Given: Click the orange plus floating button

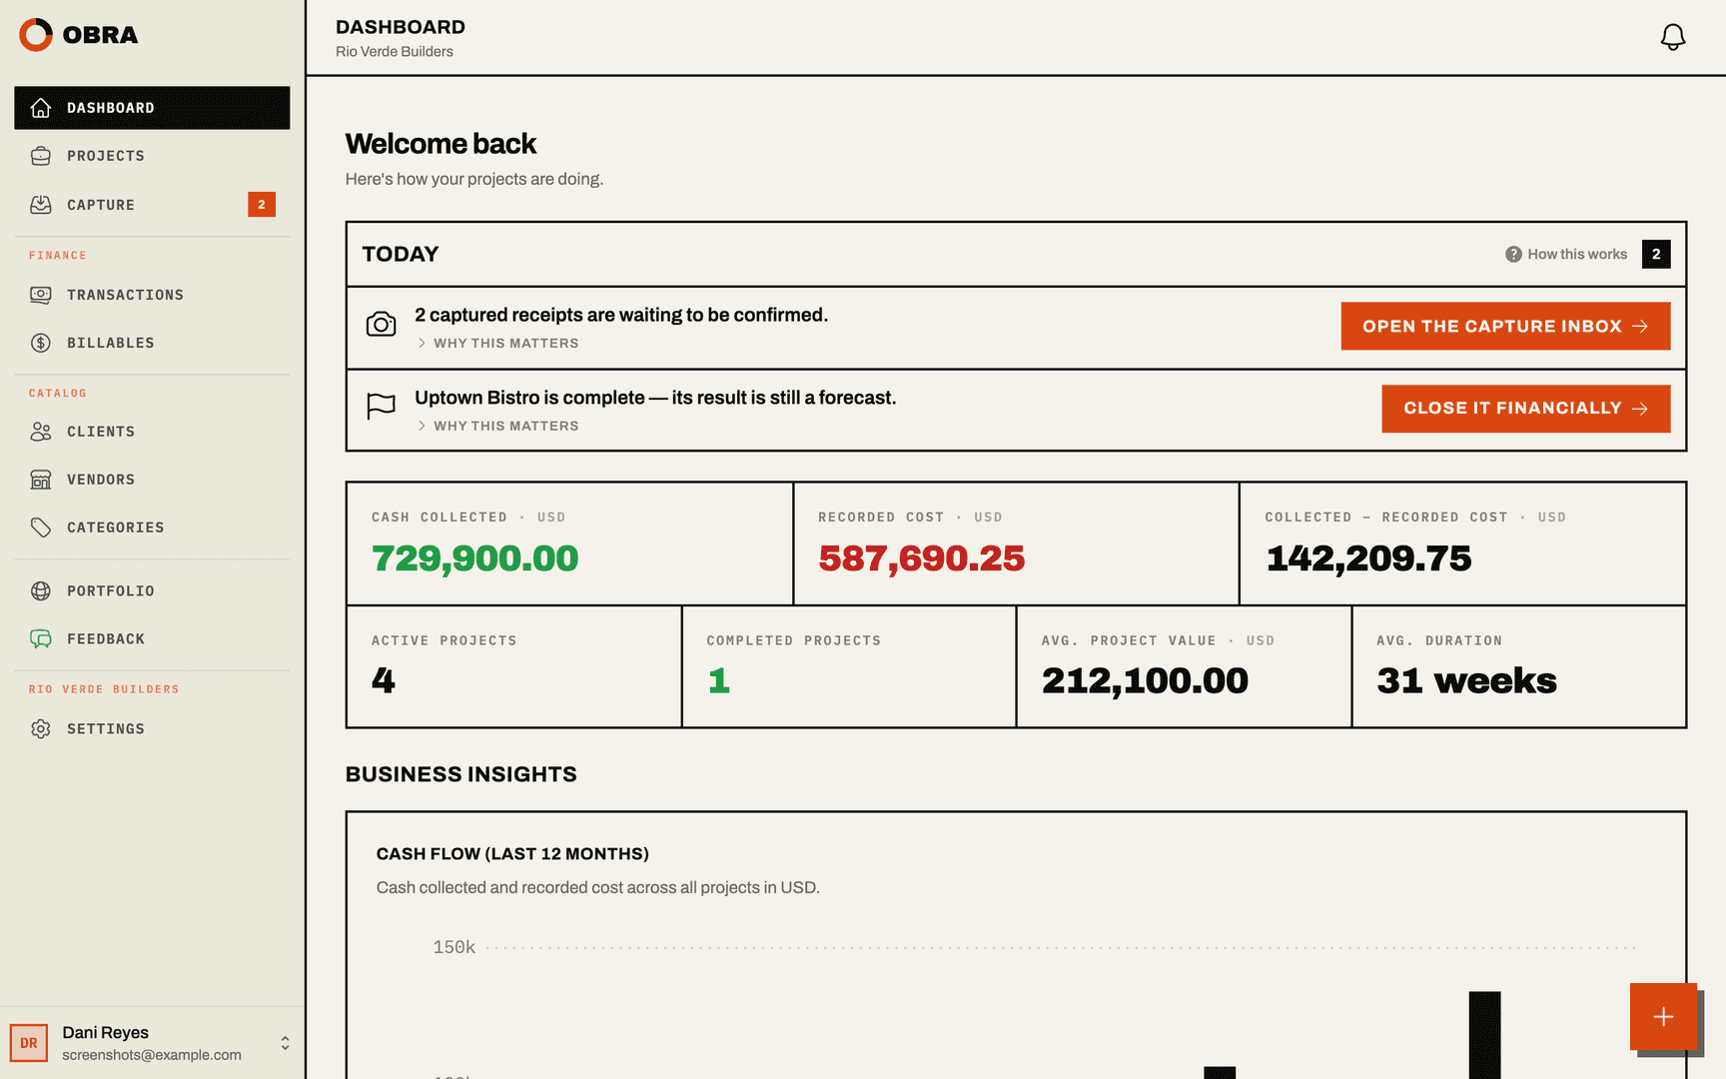Looking at the screenshot, I should tap(1663, 1017).
